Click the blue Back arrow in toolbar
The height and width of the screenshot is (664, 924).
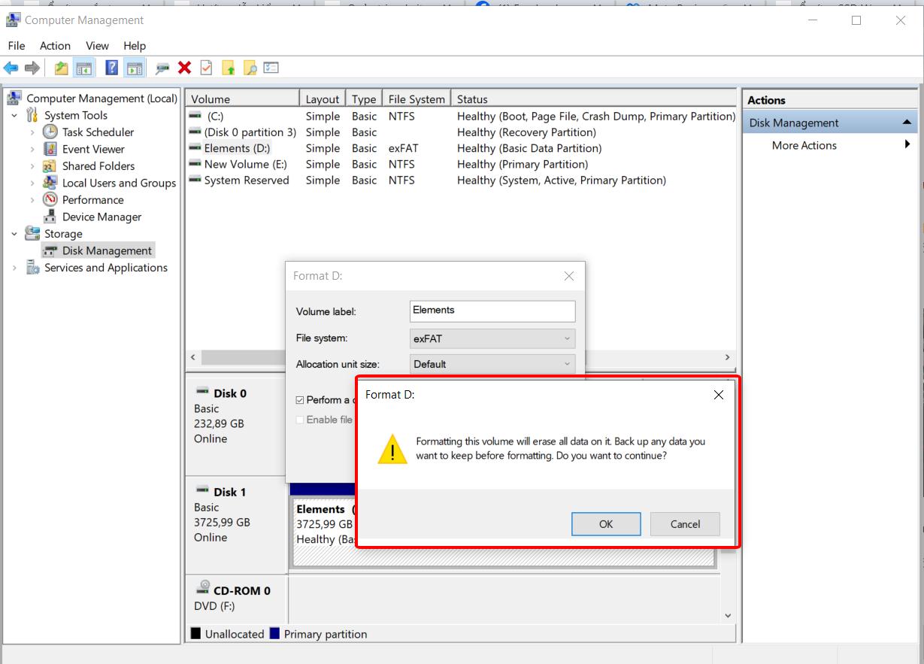(11, 68)
